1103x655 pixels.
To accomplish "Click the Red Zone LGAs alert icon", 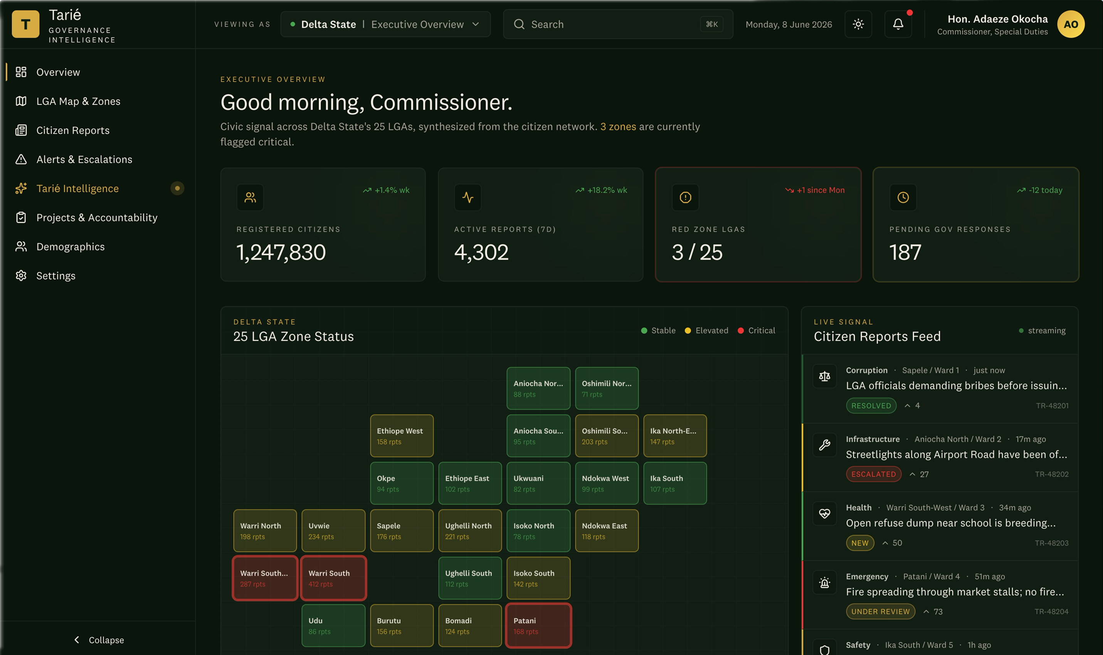I will tap(685, 197).
